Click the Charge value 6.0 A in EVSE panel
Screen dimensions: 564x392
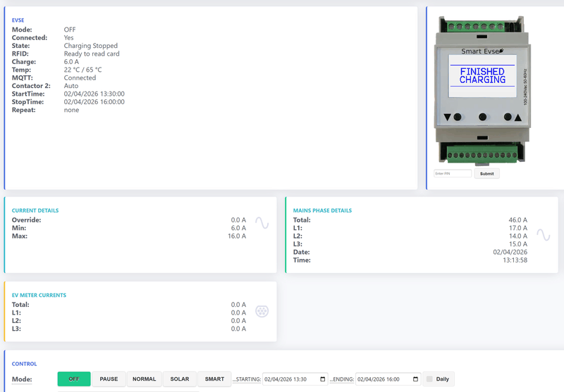click(x=71, y=62)
